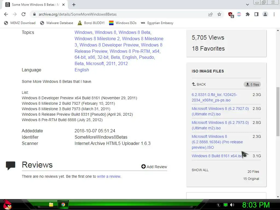Click the green network monitor tray icon
Image resolution: width=280 pixels, height=210 pixels.
click(226, 205)
